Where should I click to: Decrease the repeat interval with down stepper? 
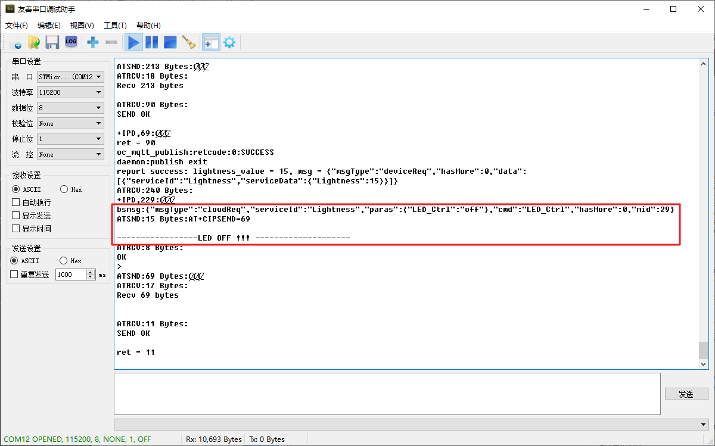tap(91, 277)
